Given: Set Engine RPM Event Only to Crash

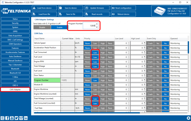Looking at the screenshot, I should click(x=150, y=62).
